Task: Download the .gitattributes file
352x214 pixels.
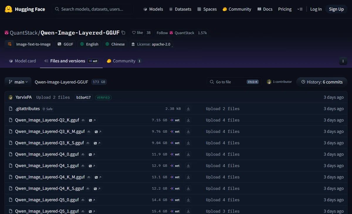Action: pyautogui.click(x=188, y=109)
